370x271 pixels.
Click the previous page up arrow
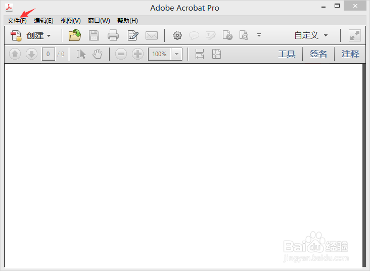(15, 54)
